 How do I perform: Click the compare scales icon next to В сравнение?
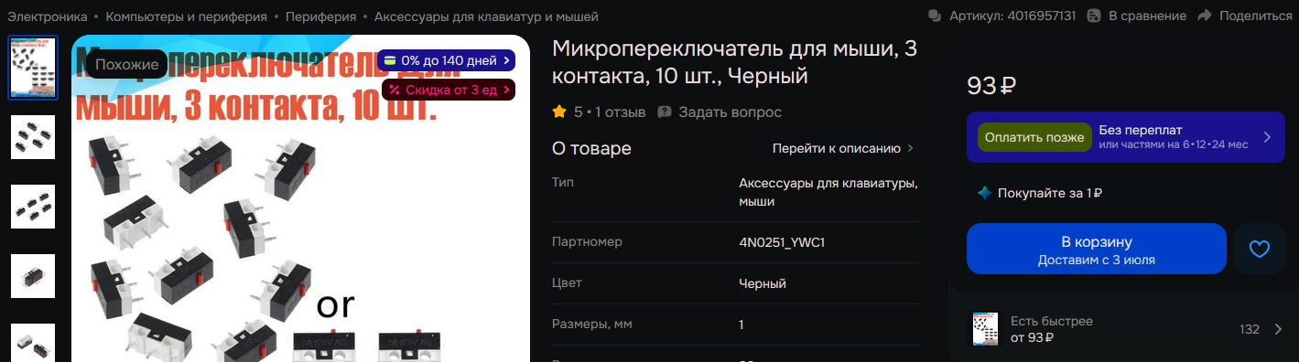[1094, 16]
